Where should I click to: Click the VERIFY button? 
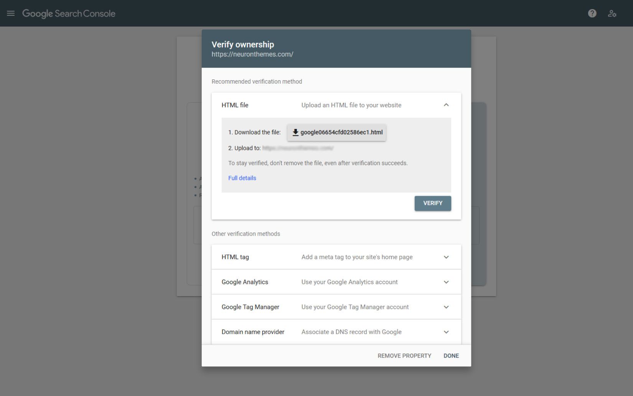coord(433,203)
